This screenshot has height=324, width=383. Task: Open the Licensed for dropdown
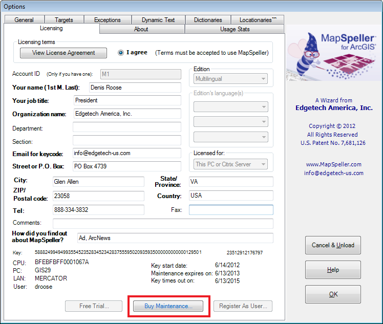pyautogui.click(x=230, y=164)
